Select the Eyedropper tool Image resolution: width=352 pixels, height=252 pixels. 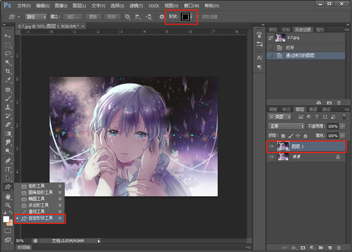8,80
